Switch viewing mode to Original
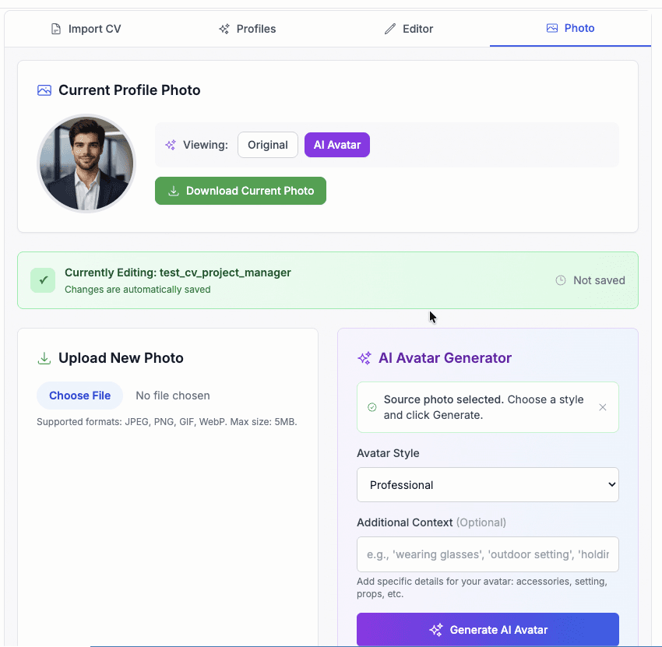Image resolution: width=662 pixels, height=647 pixels. 268,145
